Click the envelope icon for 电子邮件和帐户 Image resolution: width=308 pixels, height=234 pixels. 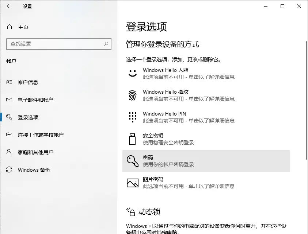(9, 100)
